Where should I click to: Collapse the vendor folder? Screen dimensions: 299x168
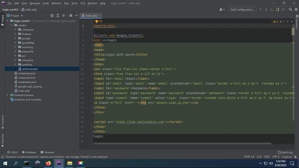(11, 25)
